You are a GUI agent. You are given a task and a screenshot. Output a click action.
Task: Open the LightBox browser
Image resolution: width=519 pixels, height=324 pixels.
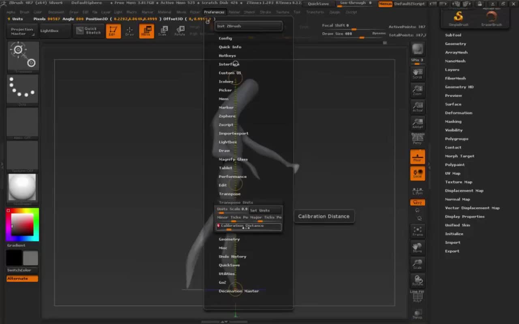55,31
